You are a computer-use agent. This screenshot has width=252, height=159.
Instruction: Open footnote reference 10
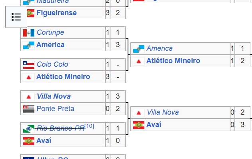point(89,126)
